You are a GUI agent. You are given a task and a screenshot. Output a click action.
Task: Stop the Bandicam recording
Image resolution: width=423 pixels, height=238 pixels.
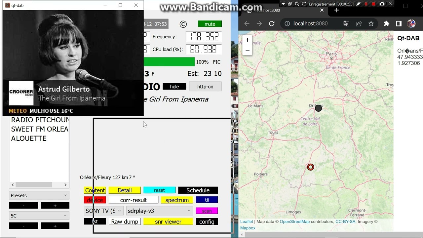pos(373,4)
